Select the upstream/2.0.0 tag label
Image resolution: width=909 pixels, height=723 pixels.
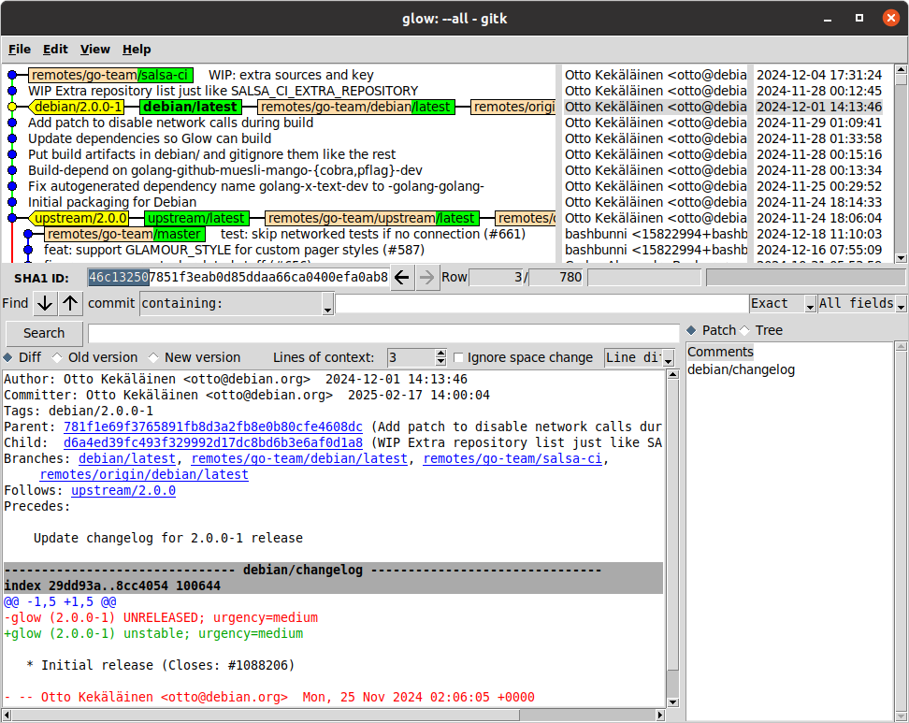79,219
